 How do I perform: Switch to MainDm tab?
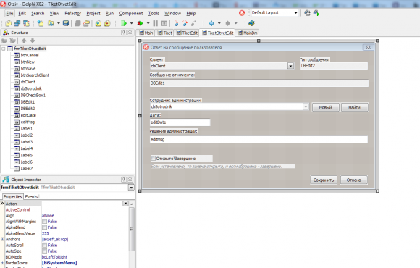click(248, 33)
